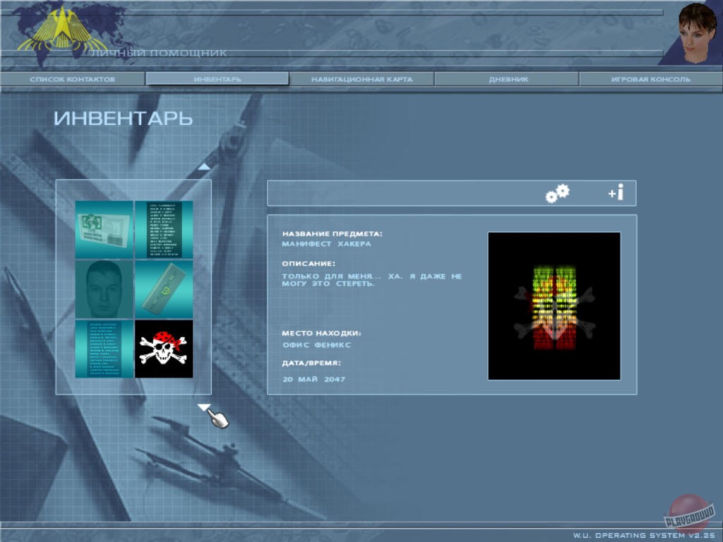Select the top-right text list document

[x=164, y=230]
